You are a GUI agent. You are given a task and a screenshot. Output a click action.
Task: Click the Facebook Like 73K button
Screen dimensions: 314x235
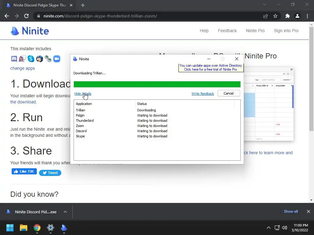tap(24, 171)
